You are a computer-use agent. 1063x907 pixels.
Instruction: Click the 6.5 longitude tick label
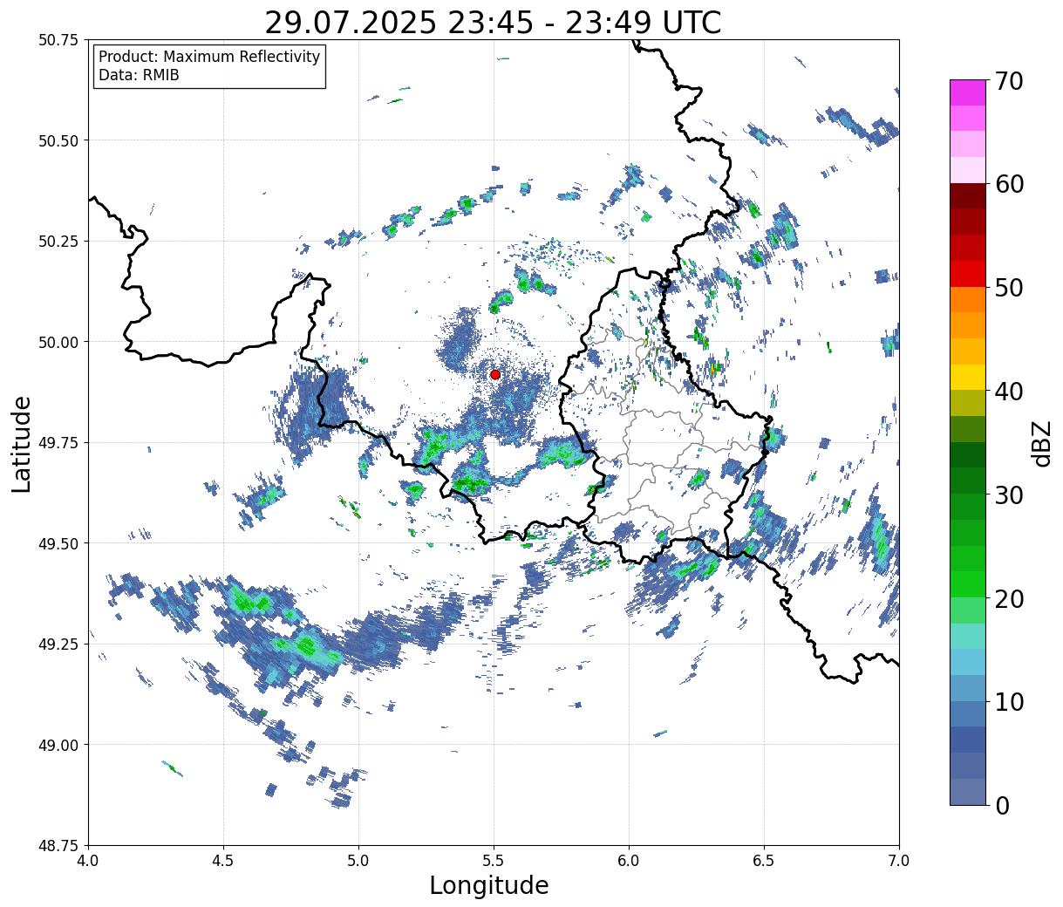point(764,861)
